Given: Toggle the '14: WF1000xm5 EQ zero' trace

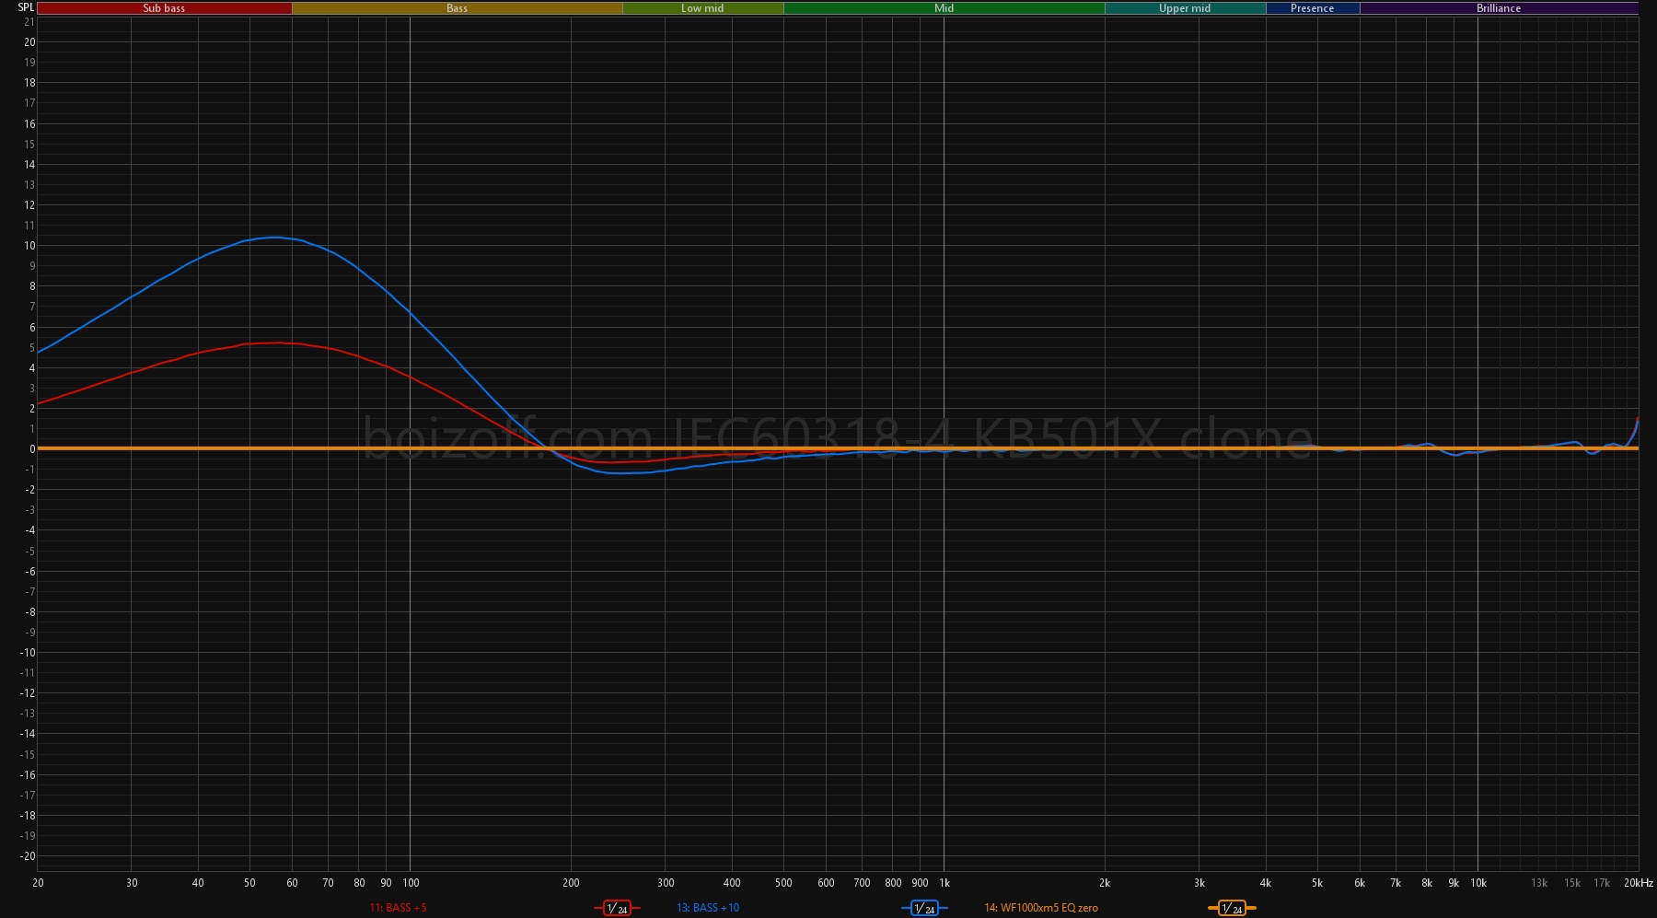Looking at the screenshot, I should pyautogui.click(x=1040, y=908).
